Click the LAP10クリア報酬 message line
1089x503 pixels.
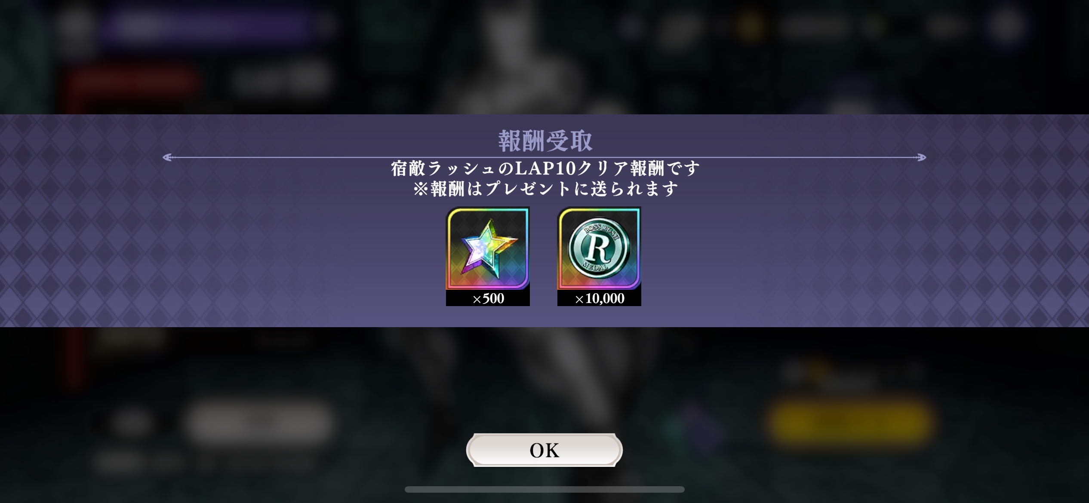pos(545,168)
